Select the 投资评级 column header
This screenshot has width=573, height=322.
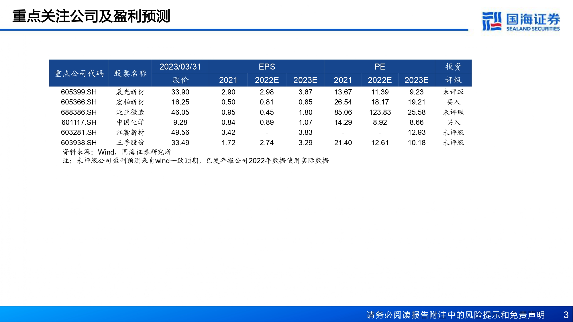coord(453,73)
